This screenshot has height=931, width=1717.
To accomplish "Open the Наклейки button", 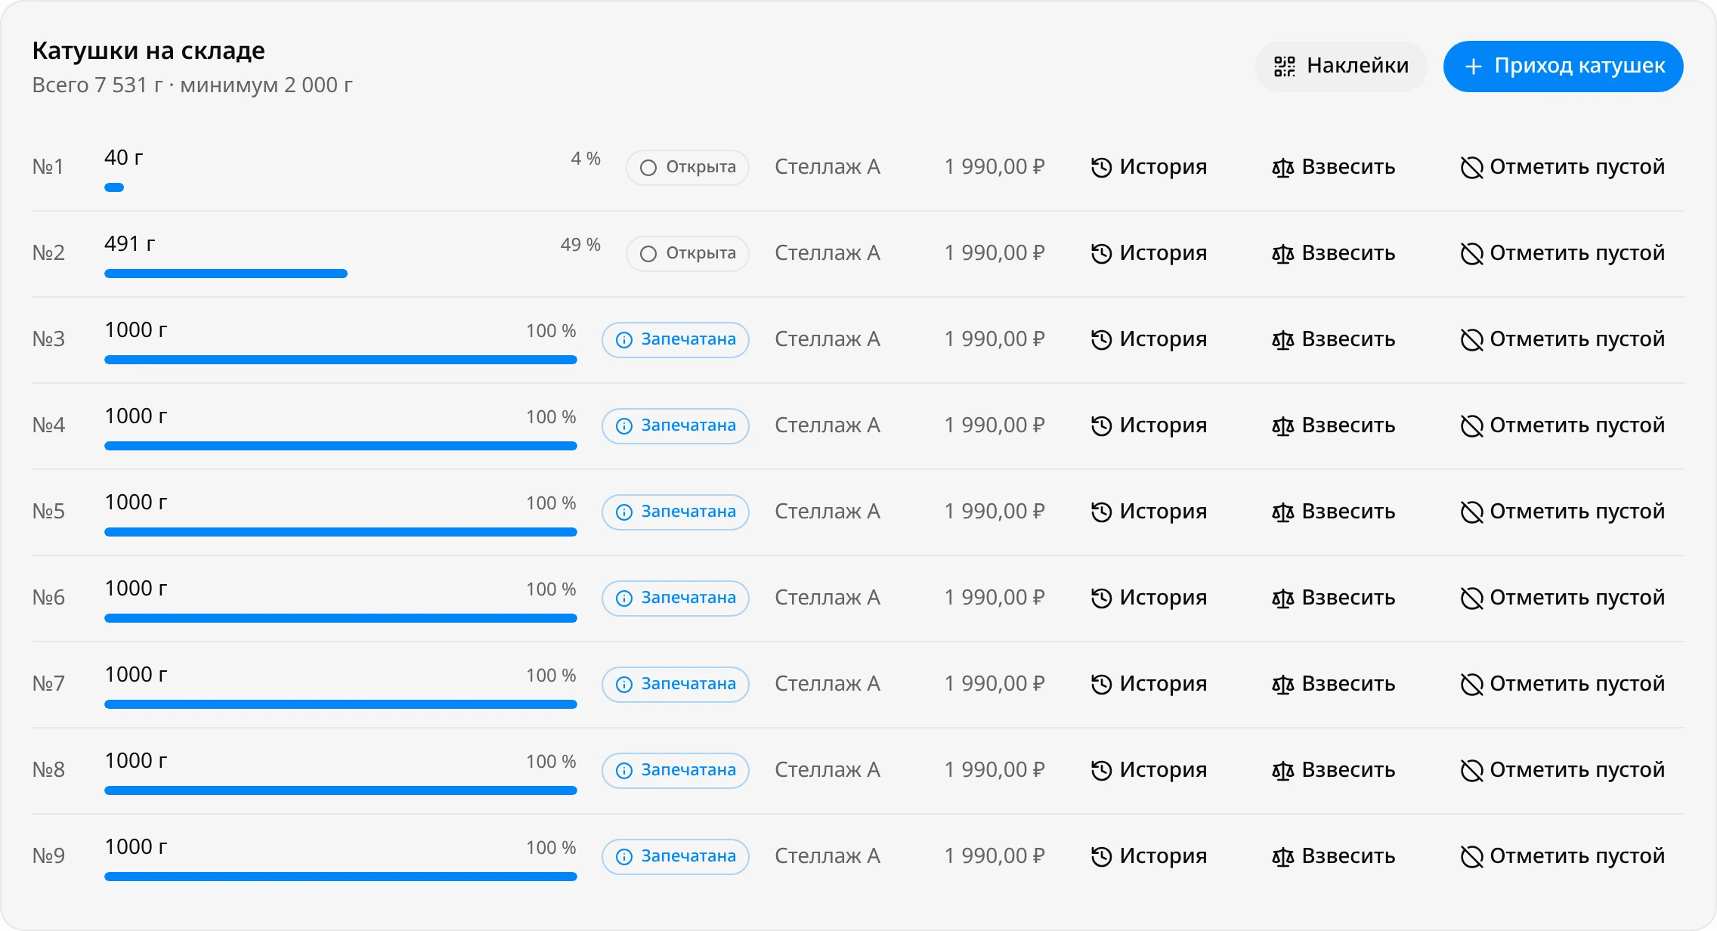I will tap(1341, 66).
